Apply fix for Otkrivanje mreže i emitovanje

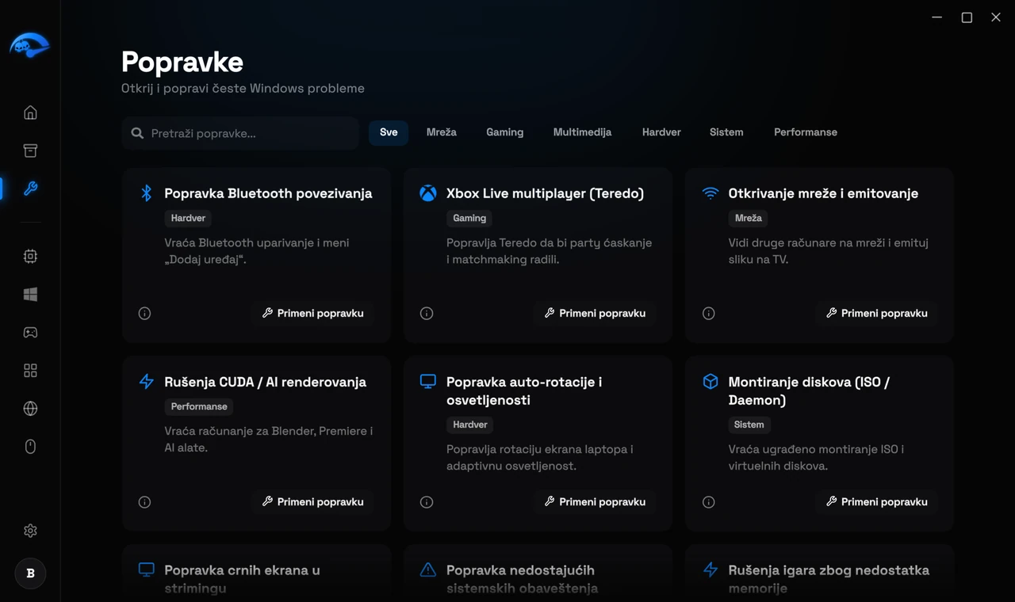click(x=876, y=313)
